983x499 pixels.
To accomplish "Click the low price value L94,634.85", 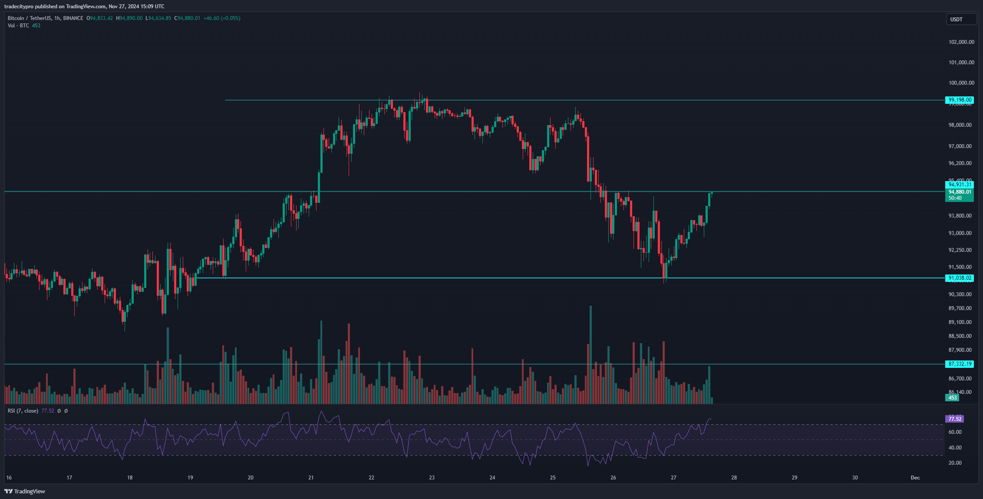I will 158,18.
